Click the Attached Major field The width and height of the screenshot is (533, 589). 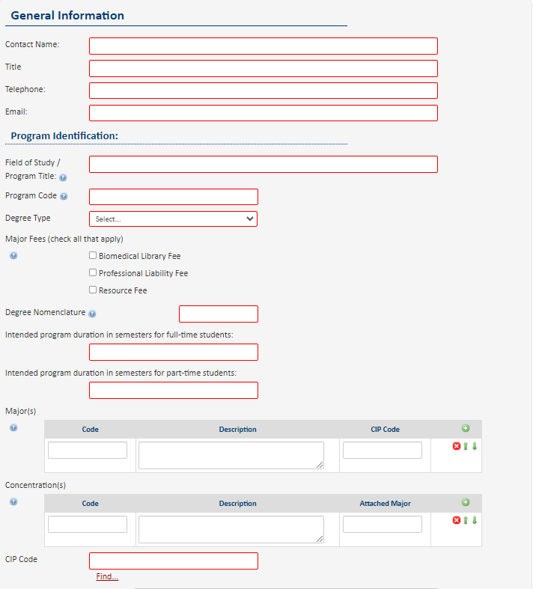pos(383,524)
